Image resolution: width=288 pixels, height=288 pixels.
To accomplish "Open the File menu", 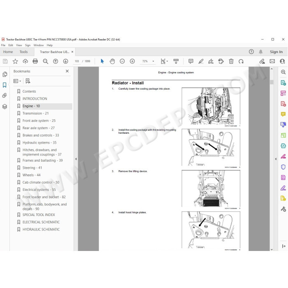I will [x=3, y=45].
